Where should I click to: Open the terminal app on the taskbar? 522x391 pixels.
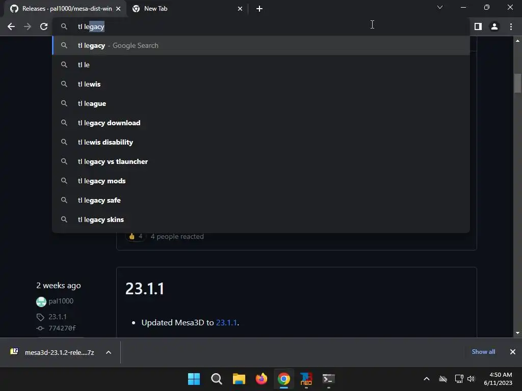pyautogui.click(x=329, y=379)
